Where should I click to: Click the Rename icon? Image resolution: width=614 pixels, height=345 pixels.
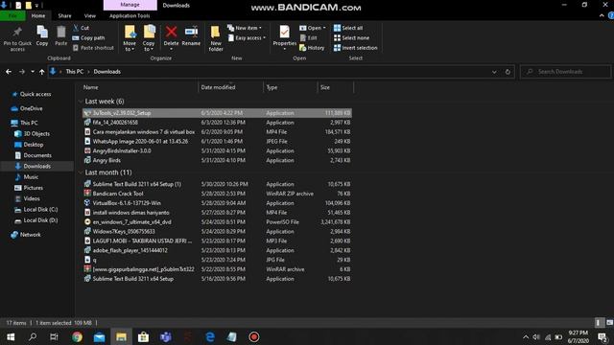pyautogui.click(x=191, y=32)
